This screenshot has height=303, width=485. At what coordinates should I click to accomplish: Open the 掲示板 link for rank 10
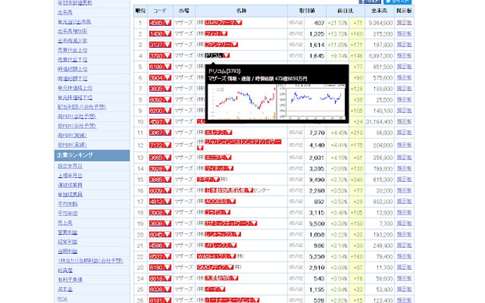pos(404,122)
